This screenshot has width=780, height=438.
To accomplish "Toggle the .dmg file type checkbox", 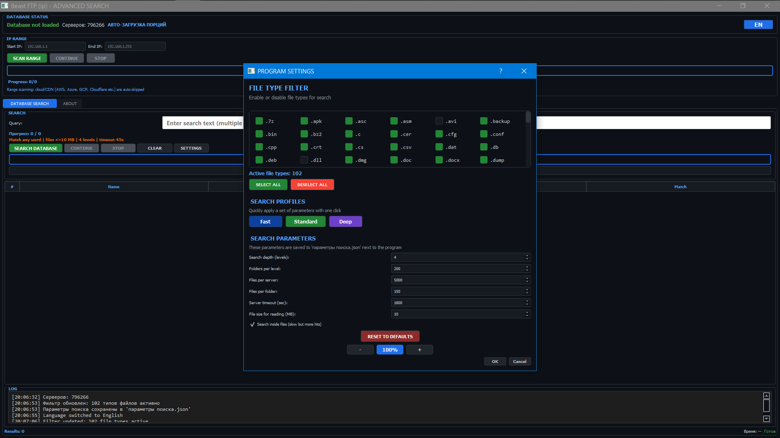I will pyautogui.click(x=349, y=160).
